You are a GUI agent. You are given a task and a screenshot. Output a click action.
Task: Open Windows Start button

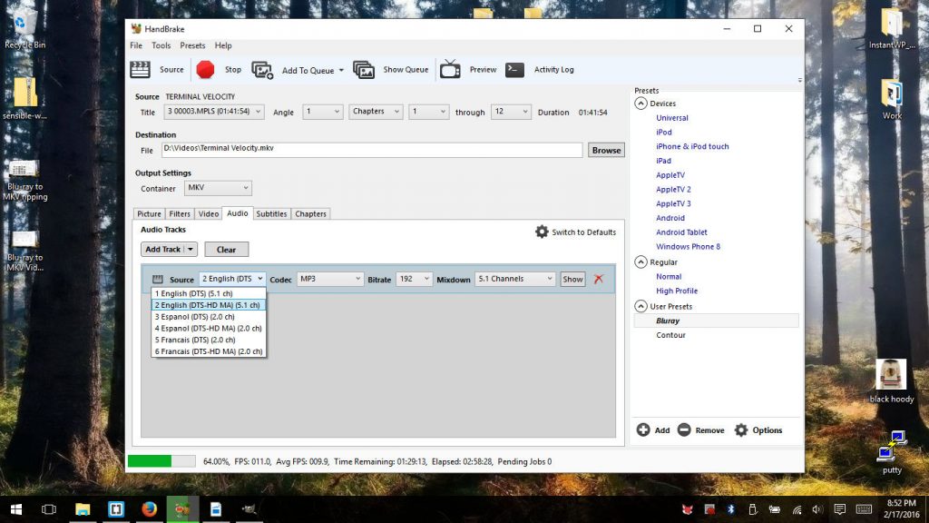[x=16, y=509]
